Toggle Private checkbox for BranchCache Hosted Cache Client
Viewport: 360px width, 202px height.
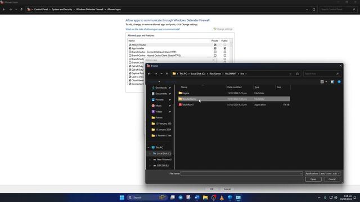click(x=215, y=56)
